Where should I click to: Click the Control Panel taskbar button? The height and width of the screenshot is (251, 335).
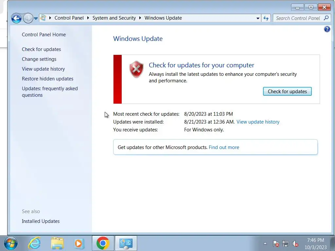tap(126, 243)
